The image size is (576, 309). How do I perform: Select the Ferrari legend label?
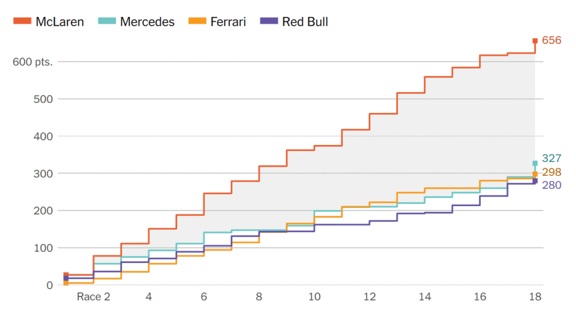(228, 22)
